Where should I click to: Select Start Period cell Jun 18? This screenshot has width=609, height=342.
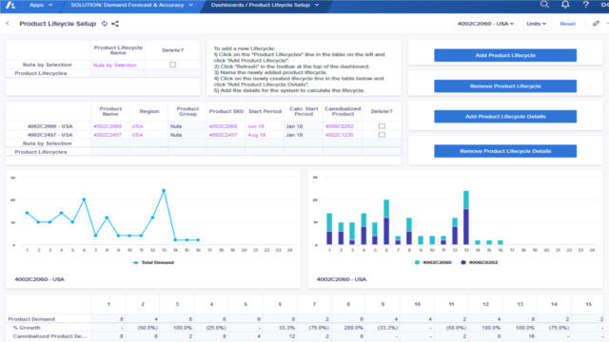point(265,126)
